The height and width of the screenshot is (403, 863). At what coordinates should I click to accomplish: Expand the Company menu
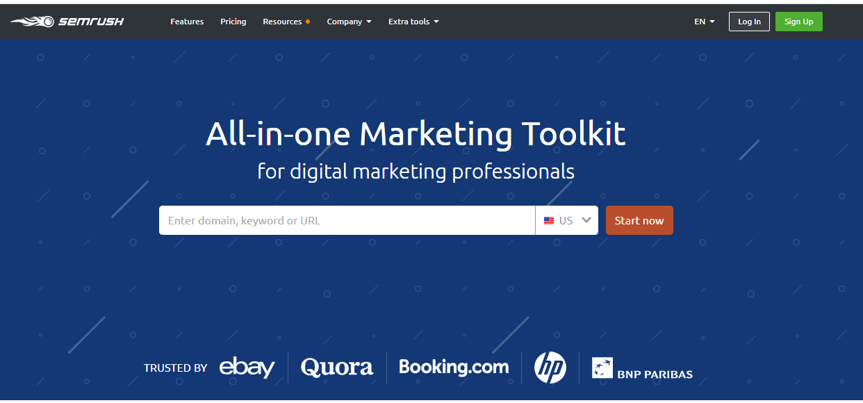pos(349,22)
